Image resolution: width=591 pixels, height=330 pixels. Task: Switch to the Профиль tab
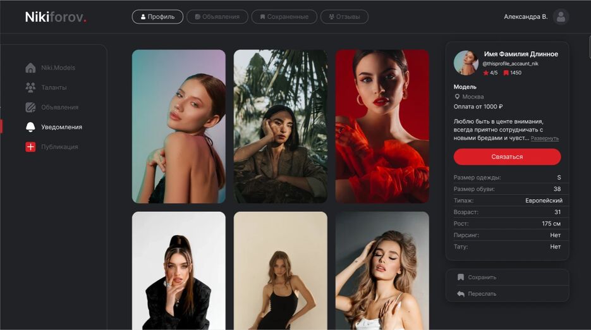click(157, 17)
